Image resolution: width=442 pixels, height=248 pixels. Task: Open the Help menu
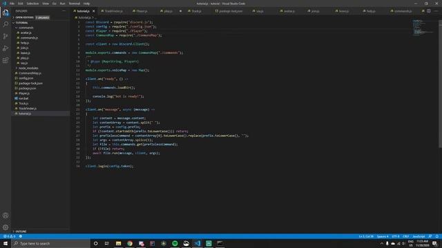[x=86, y=3]
